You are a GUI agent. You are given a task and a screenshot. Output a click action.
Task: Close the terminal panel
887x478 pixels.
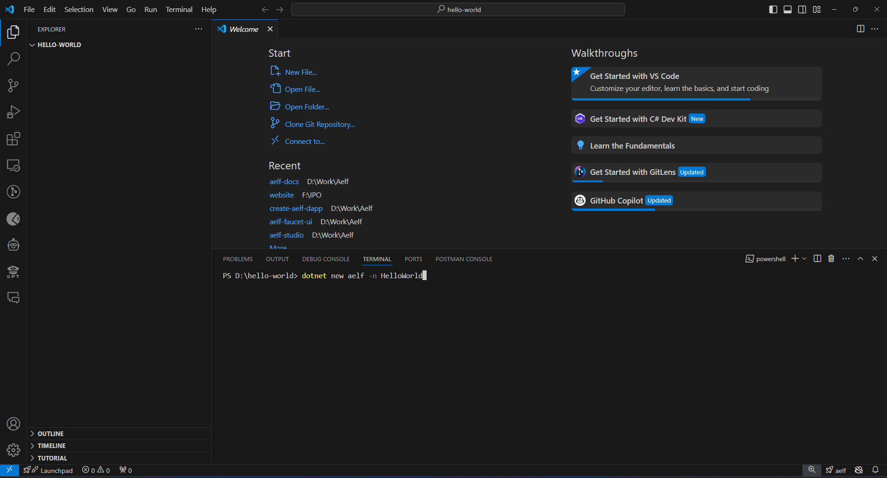coord(875,259)
